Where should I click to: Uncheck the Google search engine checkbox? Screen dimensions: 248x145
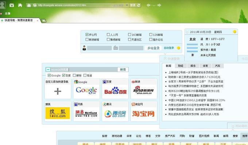49,75
